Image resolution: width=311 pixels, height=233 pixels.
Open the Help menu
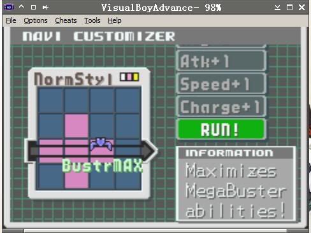(x=115, y=20)
